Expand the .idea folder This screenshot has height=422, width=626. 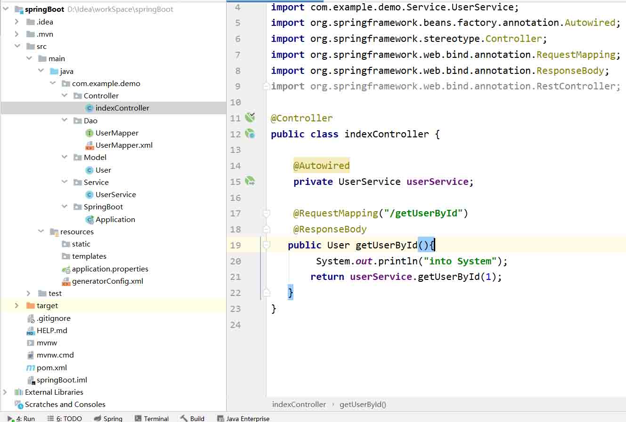pyautogui.click(x=17, y=22)
